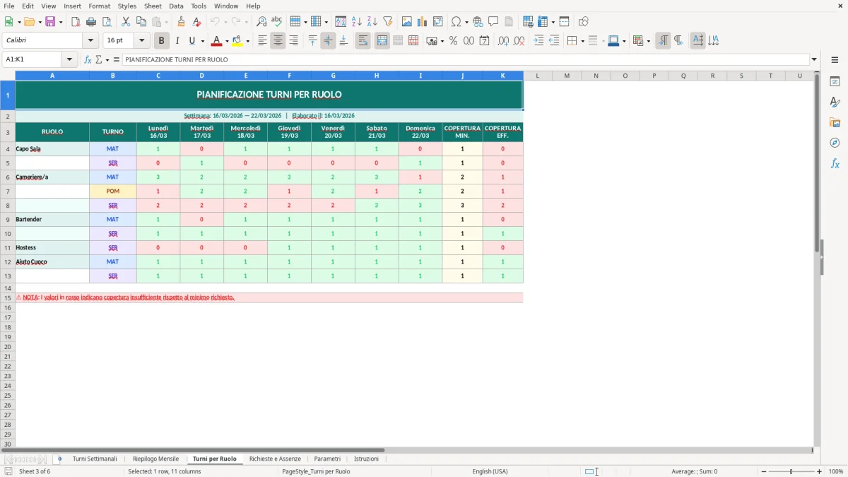The height and width of the screenshot is (477, 848).
Task: Format as percent
Action: click(453, 41)
